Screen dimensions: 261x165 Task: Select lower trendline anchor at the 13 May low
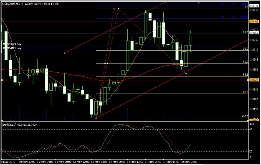coord(96,118)
